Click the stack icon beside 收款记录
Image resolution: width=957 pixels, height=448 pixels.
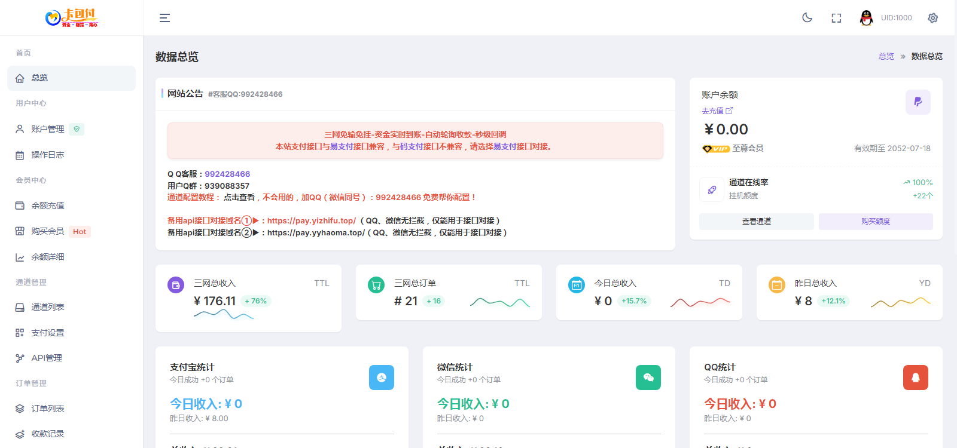20,434
